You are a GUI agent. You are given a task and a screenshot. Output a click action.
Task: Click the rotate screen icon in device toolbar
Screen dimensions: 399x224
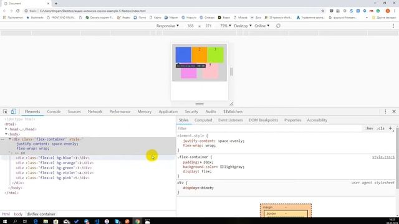point(278,26)
